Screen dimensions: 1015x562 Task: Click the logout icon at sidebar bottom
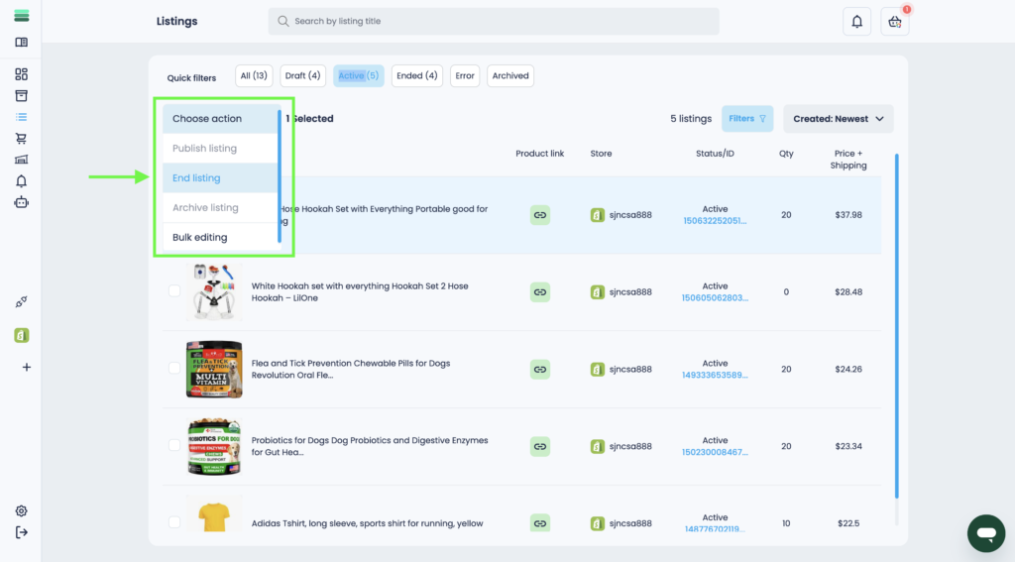(x=21, y=532)
